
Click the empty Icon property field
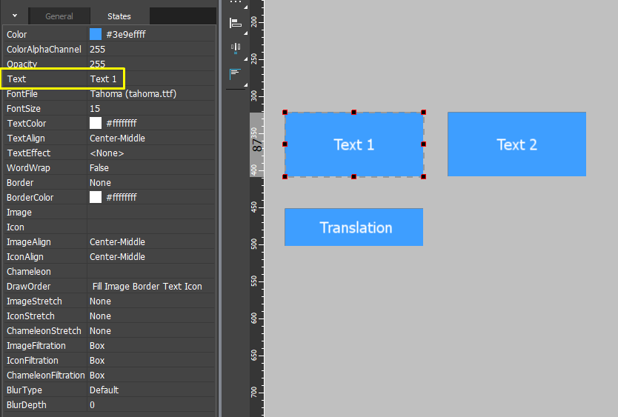coord(151,227)
